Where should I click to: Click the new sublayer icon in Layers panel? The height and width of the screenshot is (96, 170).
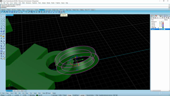[x=154, y=18]
